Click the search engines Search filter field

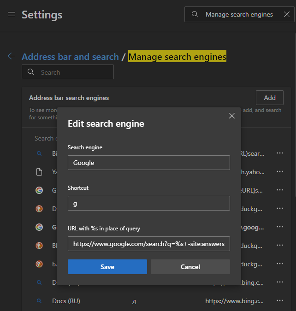click(x=68, y=72)
